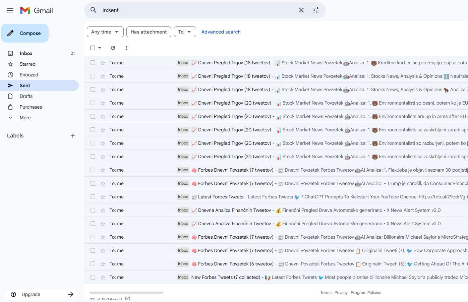The image size is (468, 302).
Task: Click the in:sent search input field
Action: tap(198, 10)
